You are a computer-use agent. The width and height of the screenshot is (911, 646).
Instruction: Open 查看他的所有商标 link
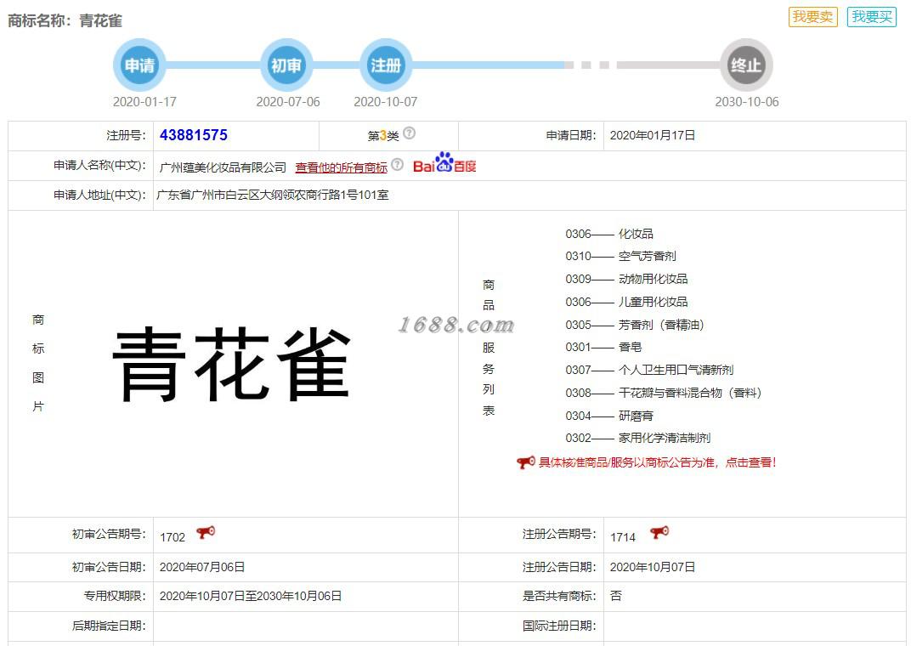point(341,168)
